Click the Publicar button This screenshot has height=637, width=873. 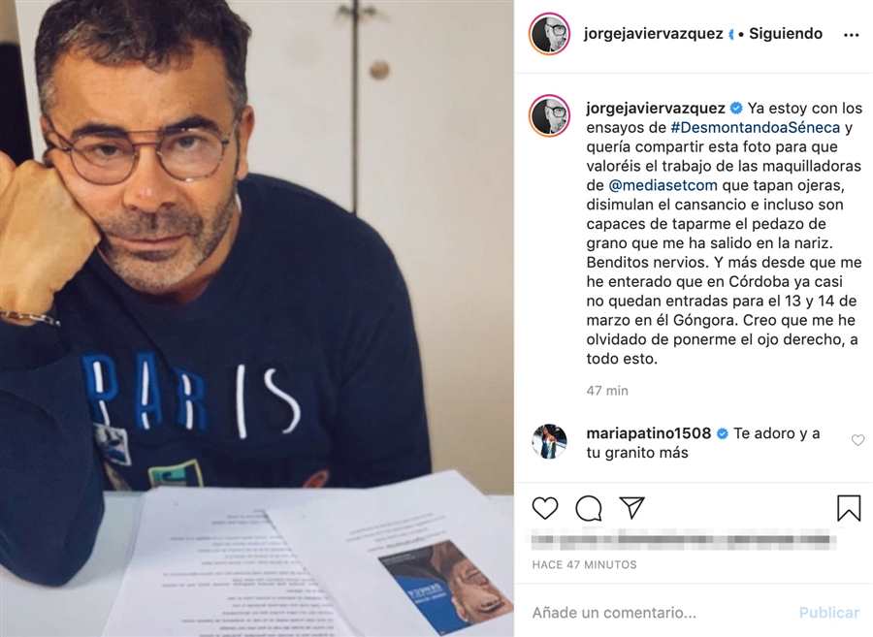coord(829,613)
